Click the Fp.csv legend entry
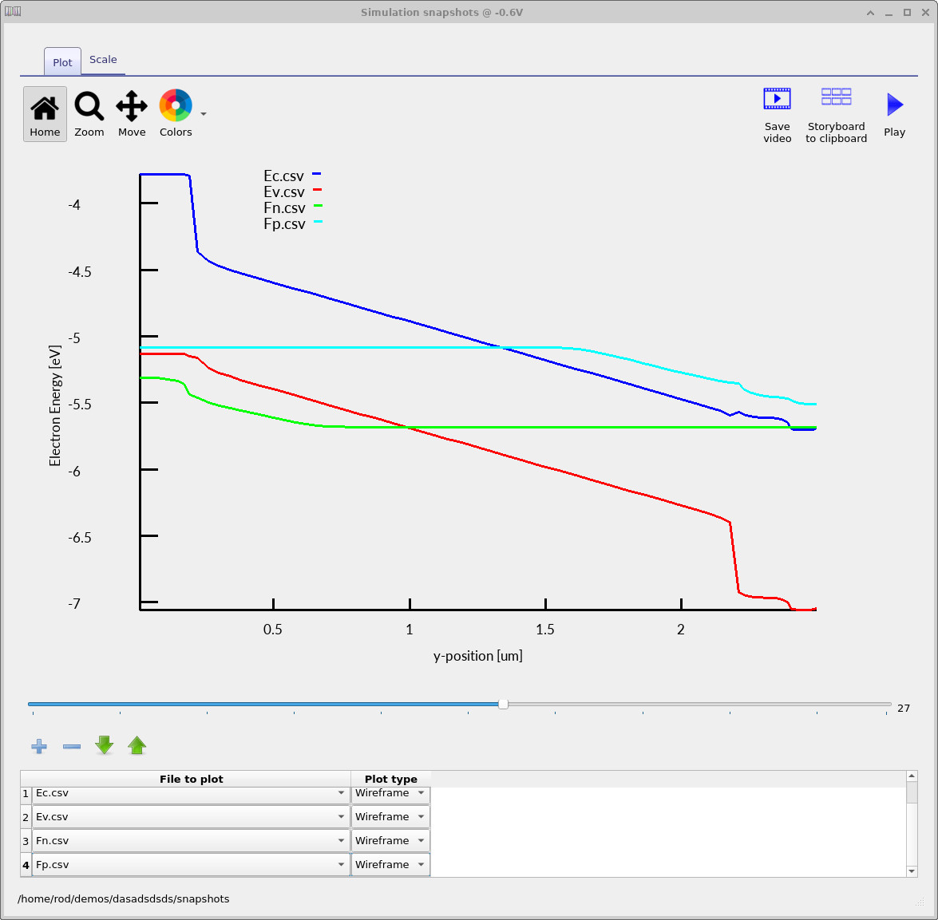This screenshot has height=920, width=938. (292, 224)
